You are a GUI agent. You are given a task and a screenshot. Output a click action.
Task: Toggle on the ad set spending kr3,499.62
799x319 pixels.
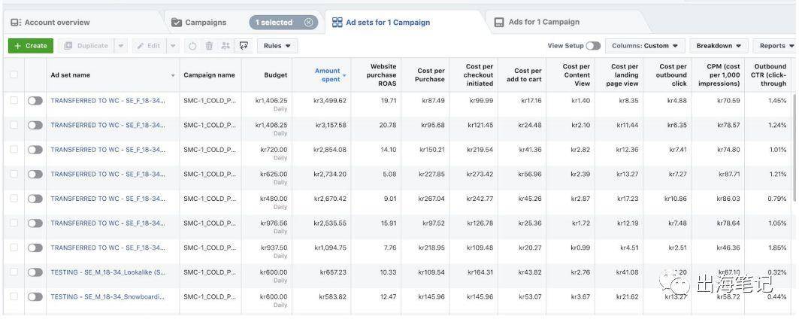tap(35, 101)
